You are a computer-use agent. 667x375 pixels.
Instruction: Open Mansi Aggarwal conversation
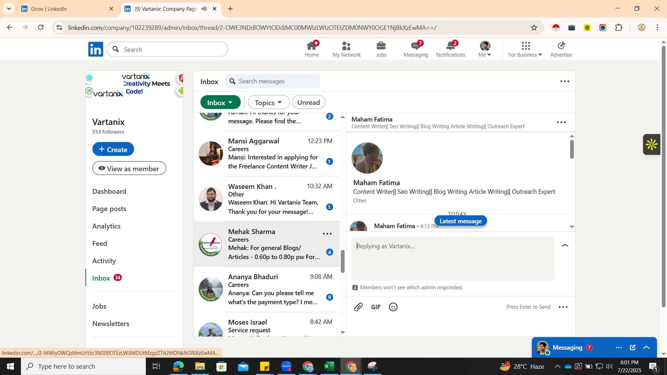pos(266,153)
